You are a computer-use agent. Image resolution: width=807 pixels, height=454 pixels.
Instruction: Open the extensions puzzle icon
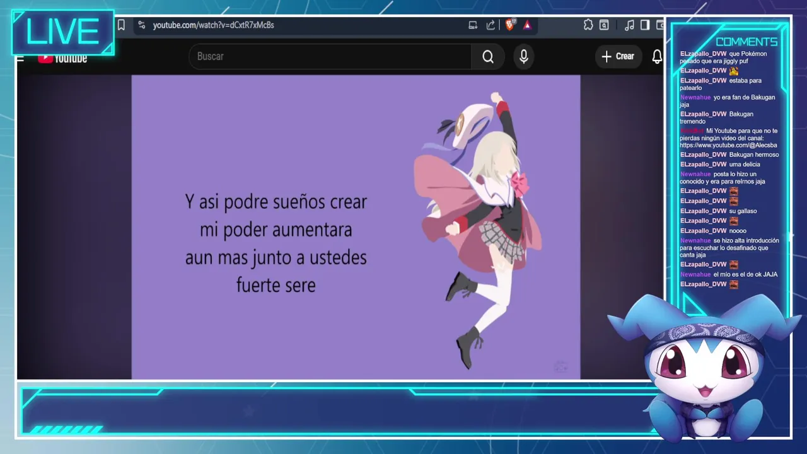click(588, 25)
